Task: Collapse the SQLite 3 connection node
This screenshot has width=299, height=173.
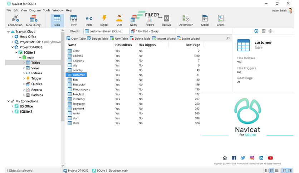Action: [16, 53]
